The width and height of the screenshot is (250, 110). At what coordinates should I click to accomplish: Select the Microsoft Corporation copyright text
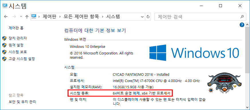tap(101, 55)
